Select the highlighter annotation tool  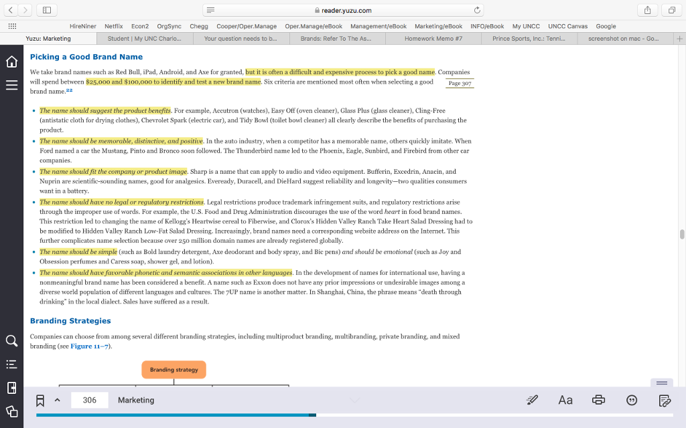(532, 399)
